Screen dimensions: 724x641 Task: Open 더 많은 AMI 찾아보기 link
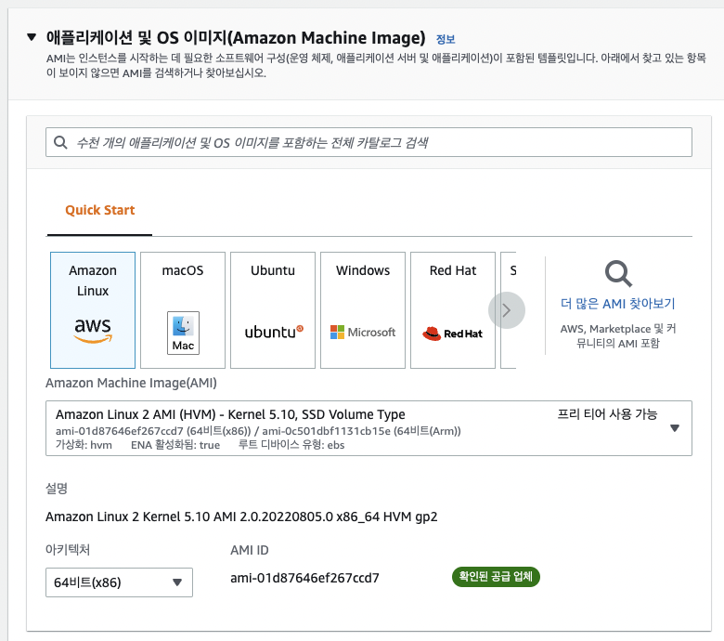coord(618,304)
